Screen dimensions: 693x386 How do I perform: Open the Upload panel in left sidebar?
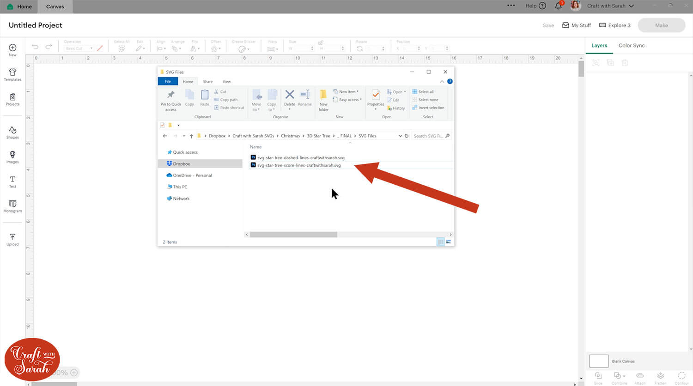click(12, 239)
